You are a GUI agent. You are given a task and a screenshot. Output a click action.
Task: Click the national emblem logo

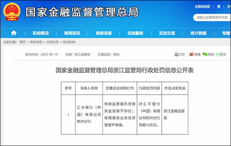pos(12,12)
